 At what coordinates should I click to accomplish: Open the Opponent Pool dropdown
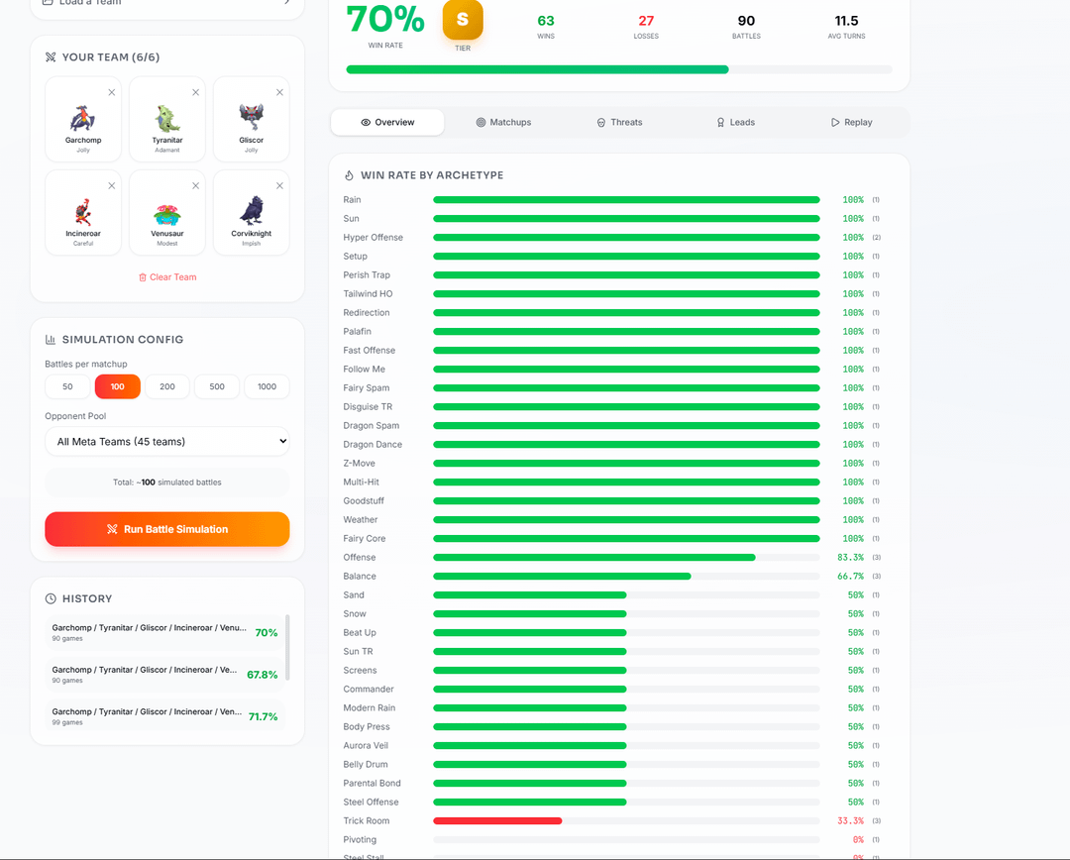167,442
